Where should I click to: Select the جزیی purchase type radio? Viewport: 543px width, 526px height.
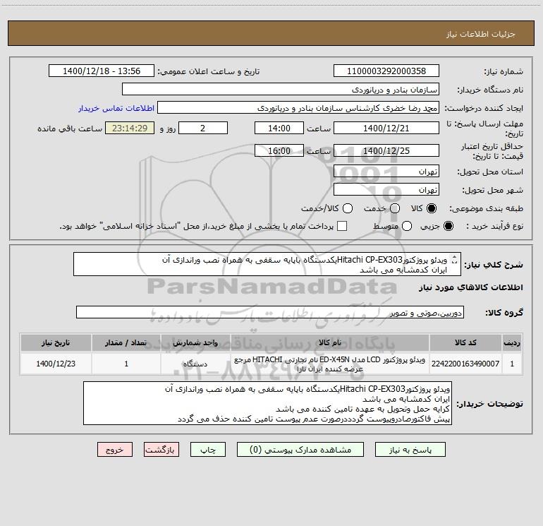[x=449, y=226]
